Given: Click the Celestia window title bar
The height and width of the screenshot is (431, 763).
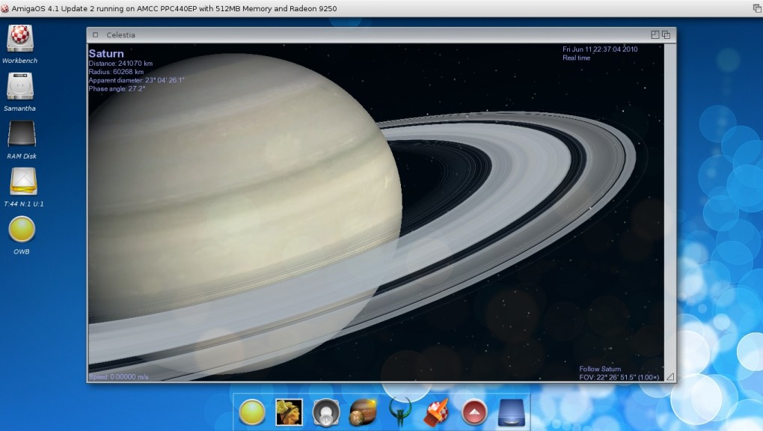Looking at the screenshot, I should tap(374, 35).
